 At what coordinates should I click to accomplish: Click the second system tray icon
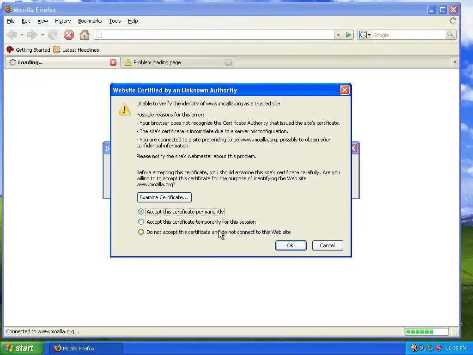pyautogui.click(x=422, y=349)
